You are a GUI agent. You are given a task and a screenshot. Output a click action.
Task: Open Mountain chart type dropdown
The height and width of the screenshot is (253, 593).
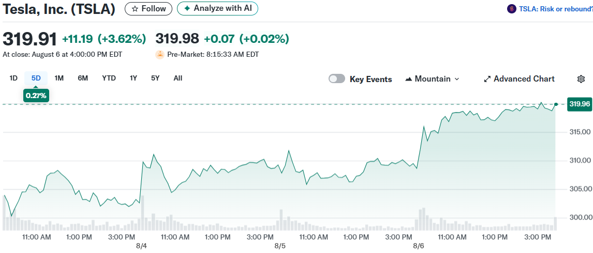click(x=432, y=79)
